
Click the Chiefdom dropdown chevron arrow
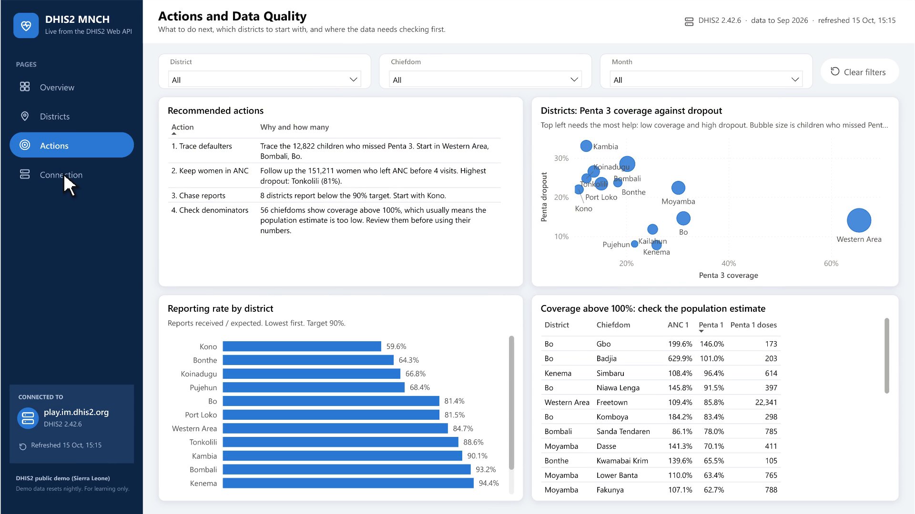click(574, 79)
